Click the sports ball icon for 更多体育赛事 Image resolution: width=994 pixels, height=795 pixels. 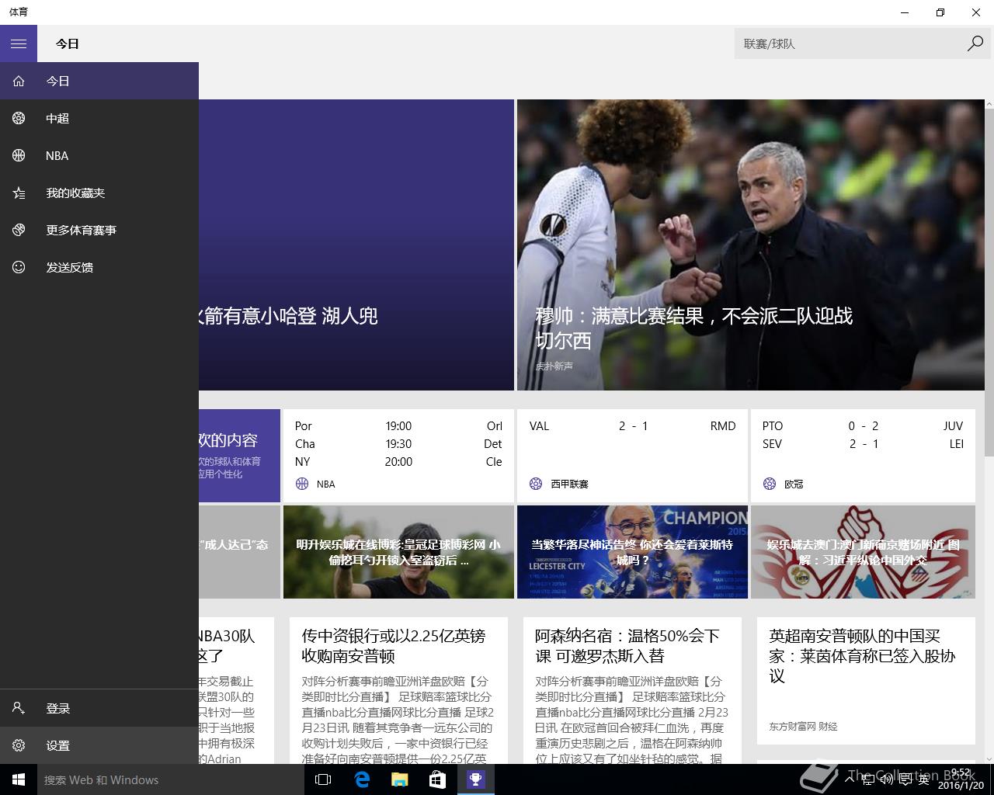19,230
